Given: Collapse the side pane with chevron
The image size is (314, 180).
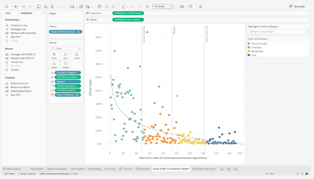Looking at the screenshot, I should (x=44, y=13).
